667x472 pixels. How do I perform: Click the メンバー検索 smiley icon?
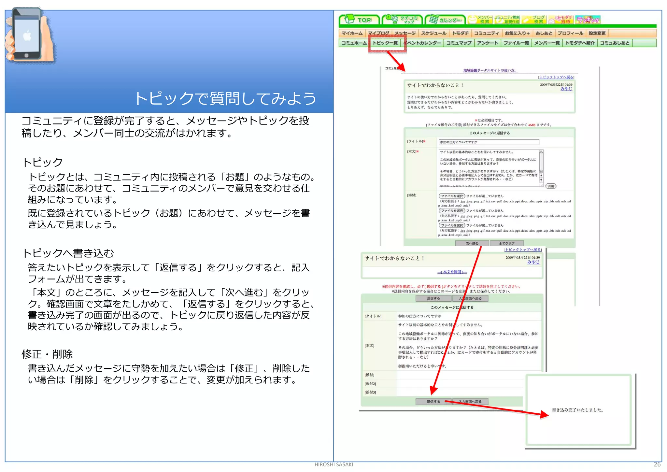[x=480, y=20]
